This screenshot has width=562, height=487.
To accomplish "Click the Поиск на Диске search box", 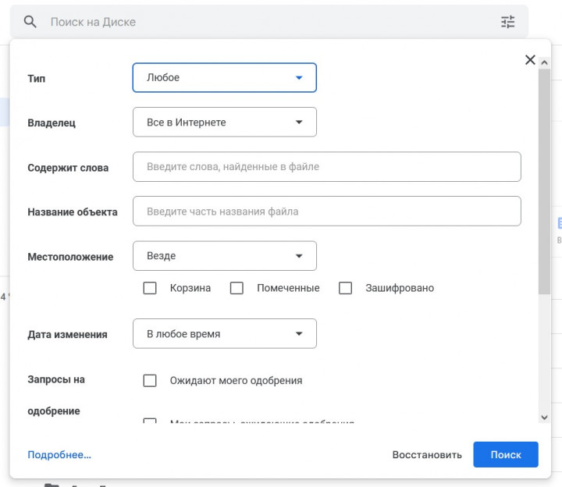I will pos(269,22).
